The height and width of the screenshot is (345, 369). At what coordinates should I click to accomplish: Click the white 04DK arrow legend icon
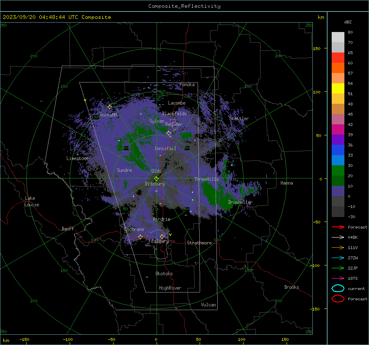click(x=338, y=237)
